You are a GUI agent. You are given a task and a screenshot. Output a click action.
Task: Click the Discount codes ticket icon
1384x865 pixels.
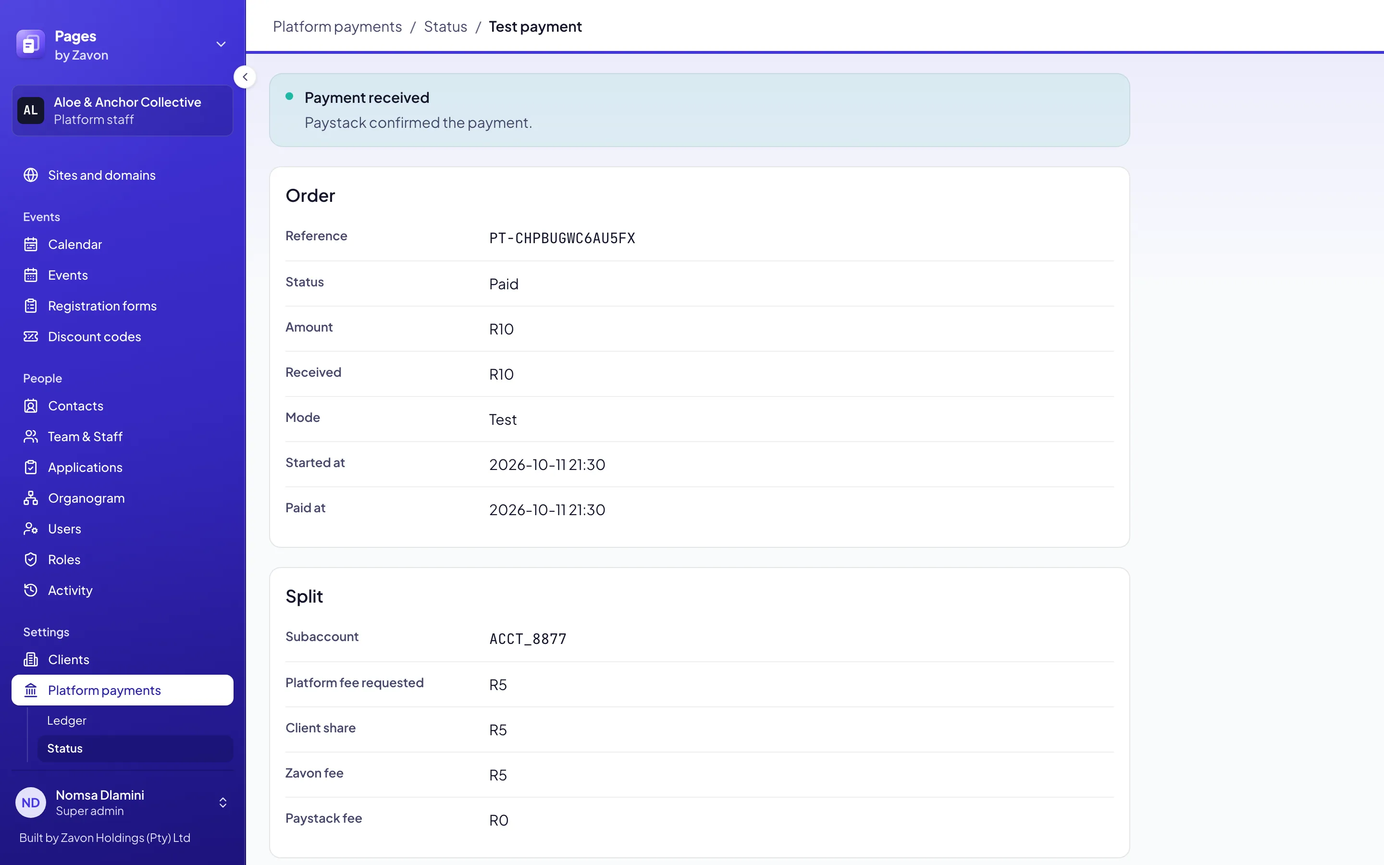coord(31,336)
